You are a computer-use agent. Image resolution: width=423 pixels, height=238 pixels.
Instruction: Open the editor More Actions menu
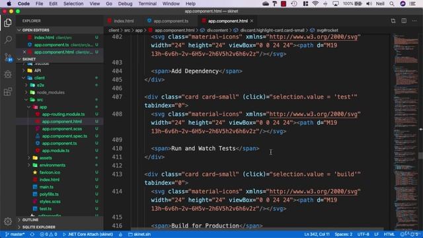point(414,20)
